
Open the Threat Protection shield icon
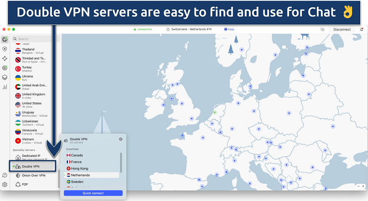pyautogui.click(x=5, y=49)
